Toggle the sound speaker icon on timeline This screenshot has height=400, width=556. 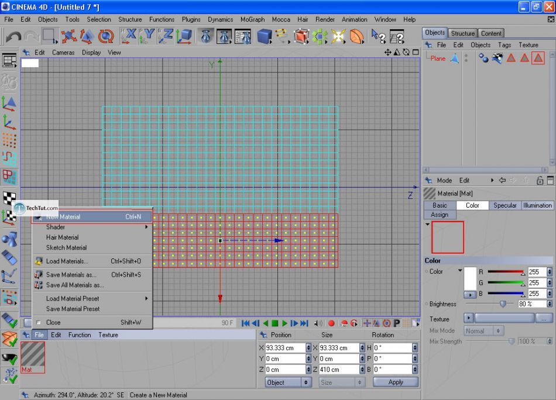coord(318,323)
